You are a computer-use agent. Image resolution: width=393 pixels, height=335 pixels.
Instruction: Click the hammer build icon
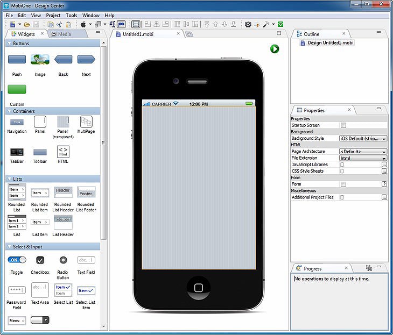coord(266,24)
